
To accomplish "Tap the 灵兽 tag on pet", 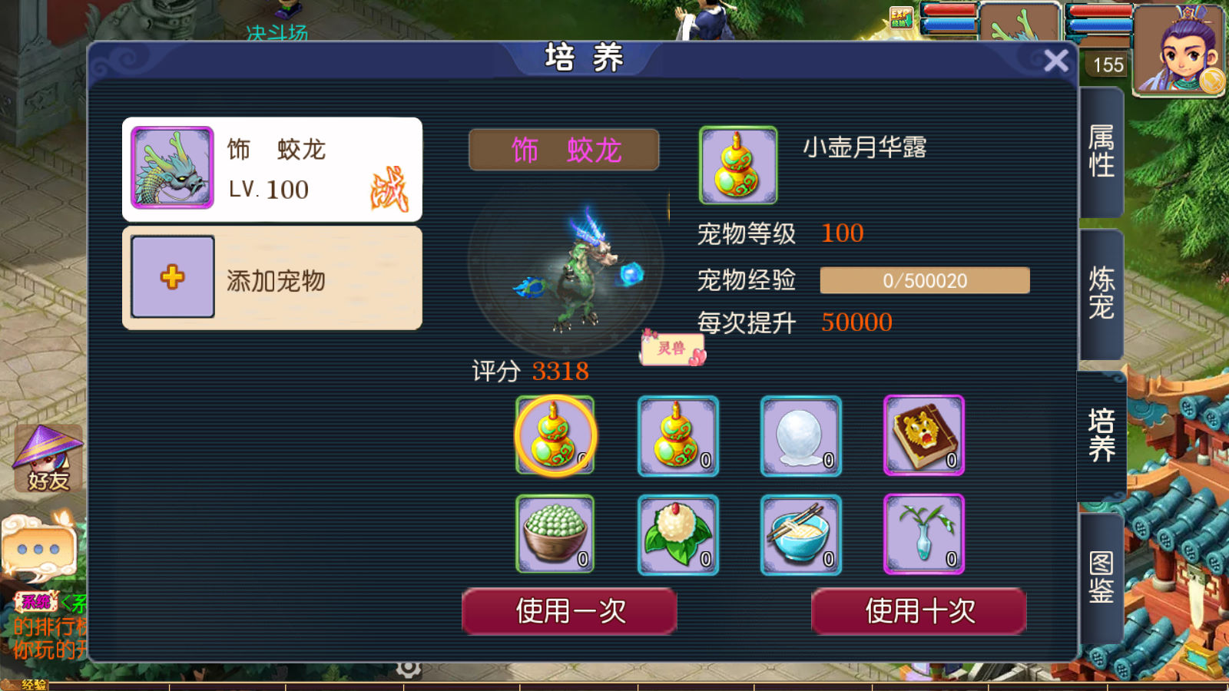I will 673,348.
